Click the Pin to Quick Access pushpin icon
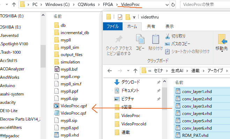 (119, 39)
